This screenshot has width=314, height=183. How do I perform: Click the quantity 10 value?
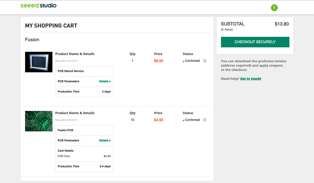pyautogui.click(x=132, y=120)
